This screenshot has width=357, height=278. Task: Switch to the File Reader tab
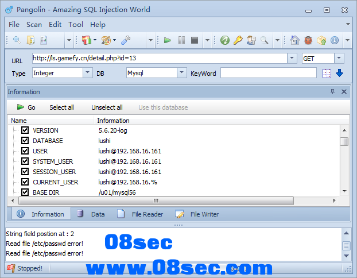click(140, 214)
